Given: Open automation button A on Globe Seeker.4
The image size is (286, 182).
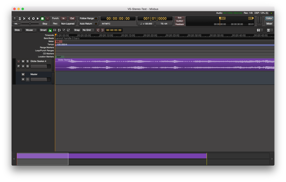Looking at the screenshot, I should click(x=23, y=66).
